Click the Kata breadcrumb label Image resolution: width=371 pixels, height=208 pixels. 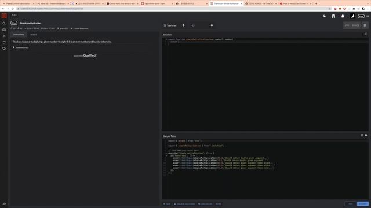14,15
